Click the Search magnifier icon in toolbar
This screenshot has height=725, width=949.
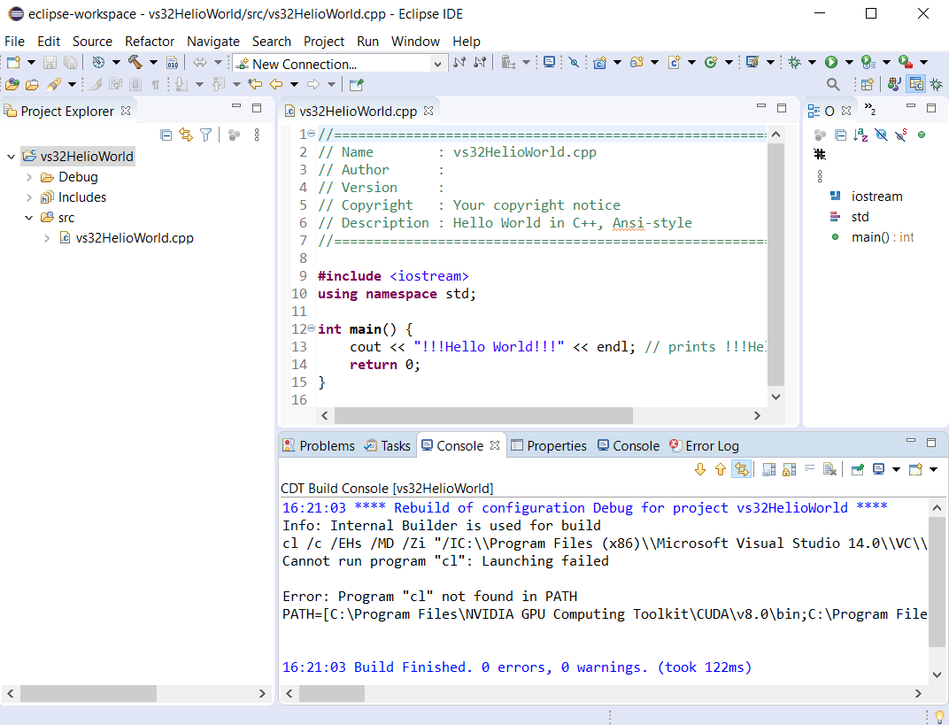click(833, 84)
